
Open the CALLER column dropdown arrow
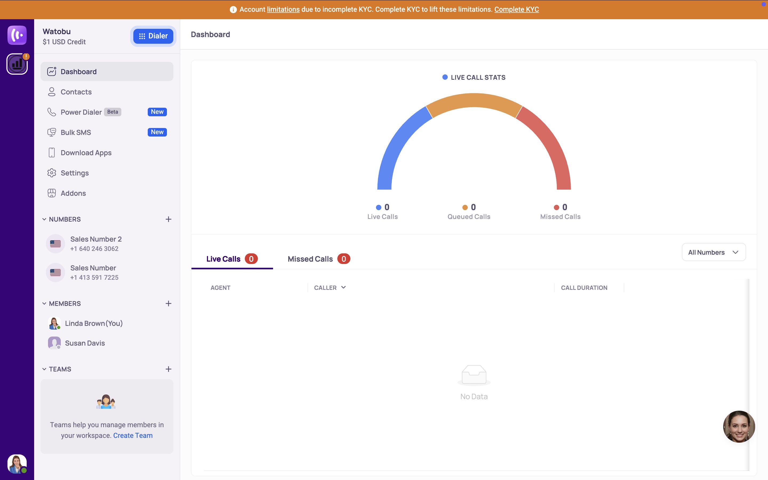pos(343,287)
